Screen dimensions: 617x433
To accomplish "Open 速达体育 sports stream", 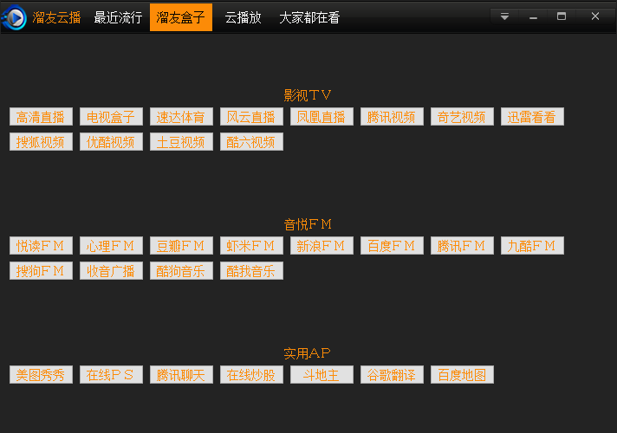I will 181,117.
